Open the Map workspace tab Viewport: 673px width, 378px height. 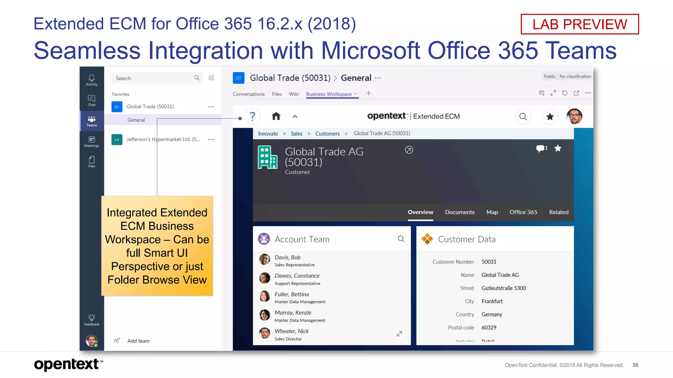click(492, 212)
